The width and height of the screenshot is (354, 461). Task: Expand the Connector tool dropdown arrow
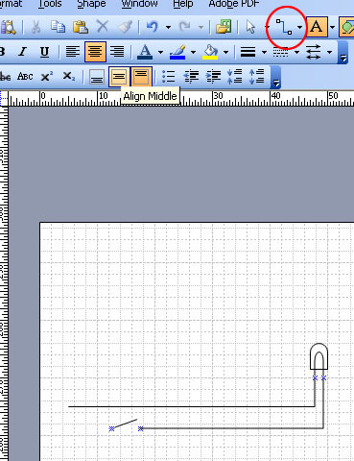click(299, 28)
